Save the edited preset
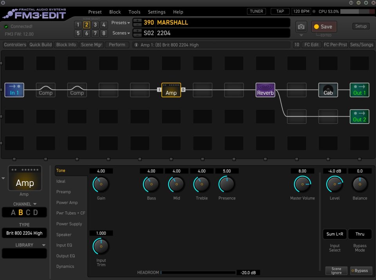 tap(324, 26)
